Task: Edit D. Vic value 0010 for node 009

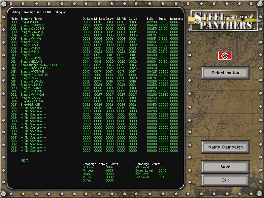Action: (133, 52)
